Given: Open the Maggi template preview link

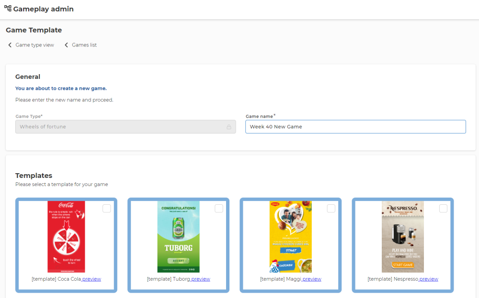Looking at the screenshot, I should tap(312, 279).
